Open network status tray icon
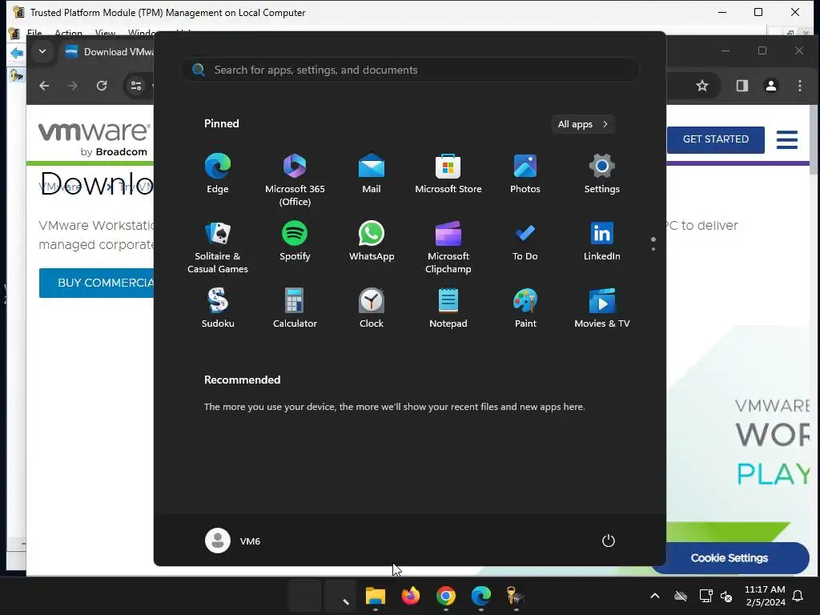Image resolution: width=820 pixels, height=615 pixels. coord(705,596)
